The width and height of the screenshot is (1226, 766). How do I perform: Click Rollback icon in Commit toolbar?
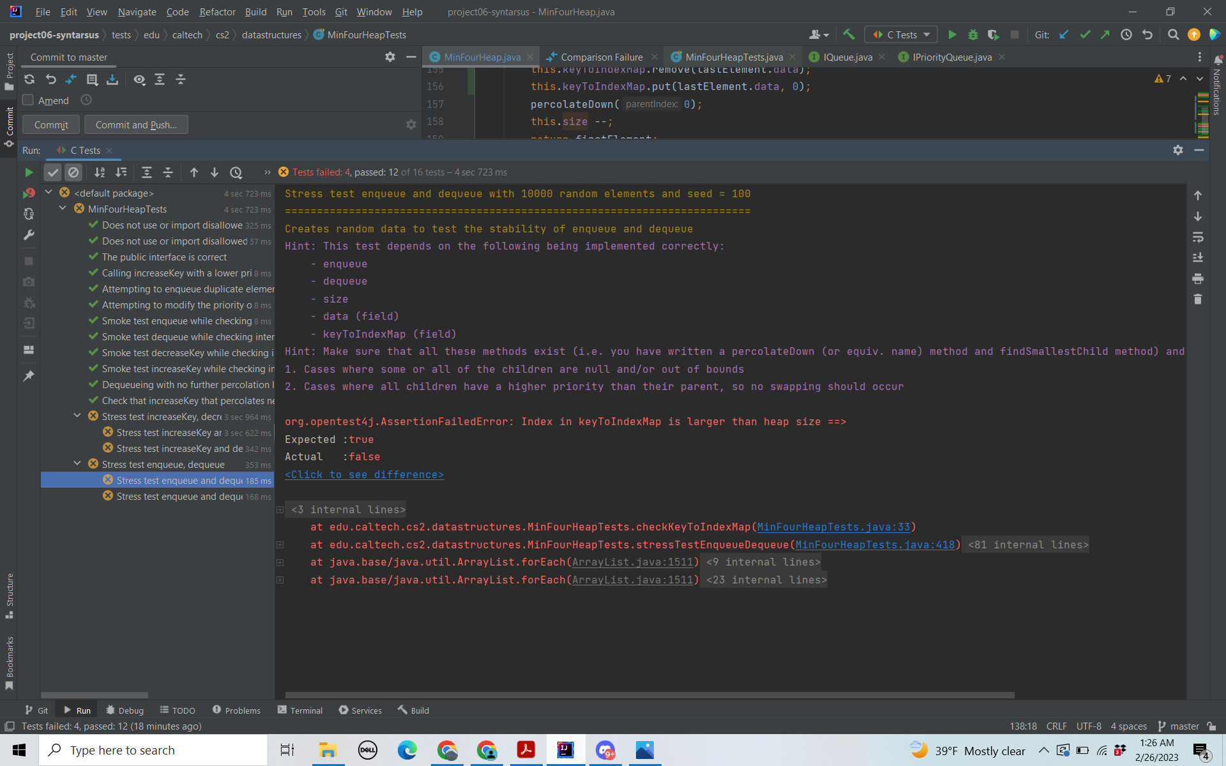click(x=50, y=79)
